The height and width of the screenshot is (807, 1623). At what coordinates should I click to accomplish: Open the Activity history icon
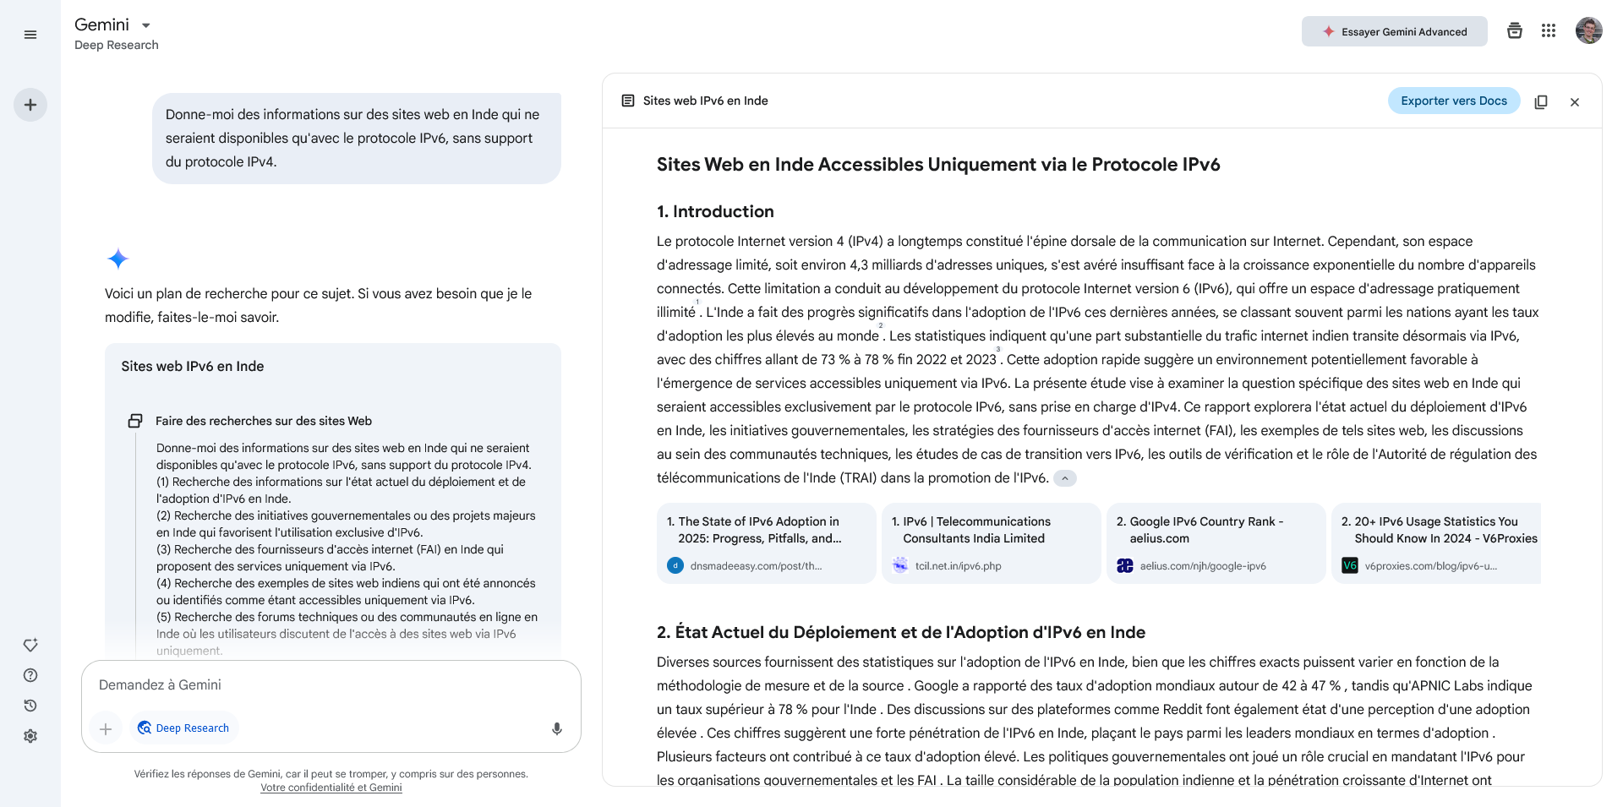tap(30, 706)
